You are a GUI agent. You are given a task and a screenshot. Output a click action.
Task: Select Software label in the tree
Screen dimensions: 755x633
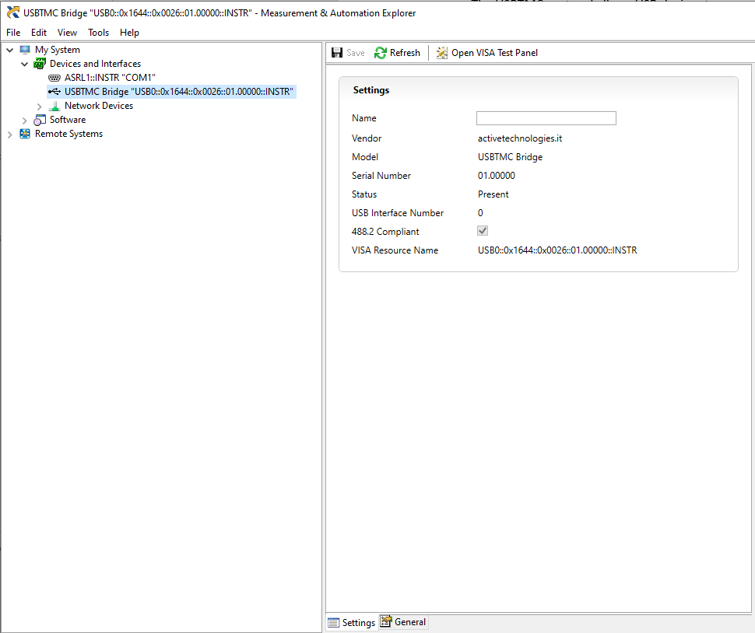click(x=68, y=119)
